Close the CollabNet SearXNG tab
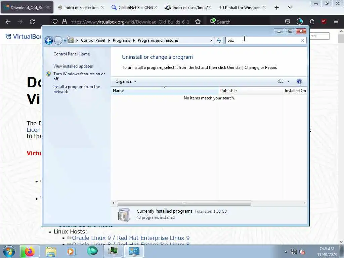 (156, 7)
